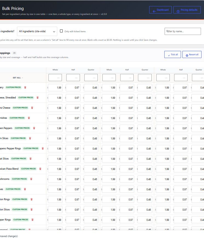Click the first Whole set-all input box
The height and width of the screenshot is (242, 204).
(x=55, y=78)
